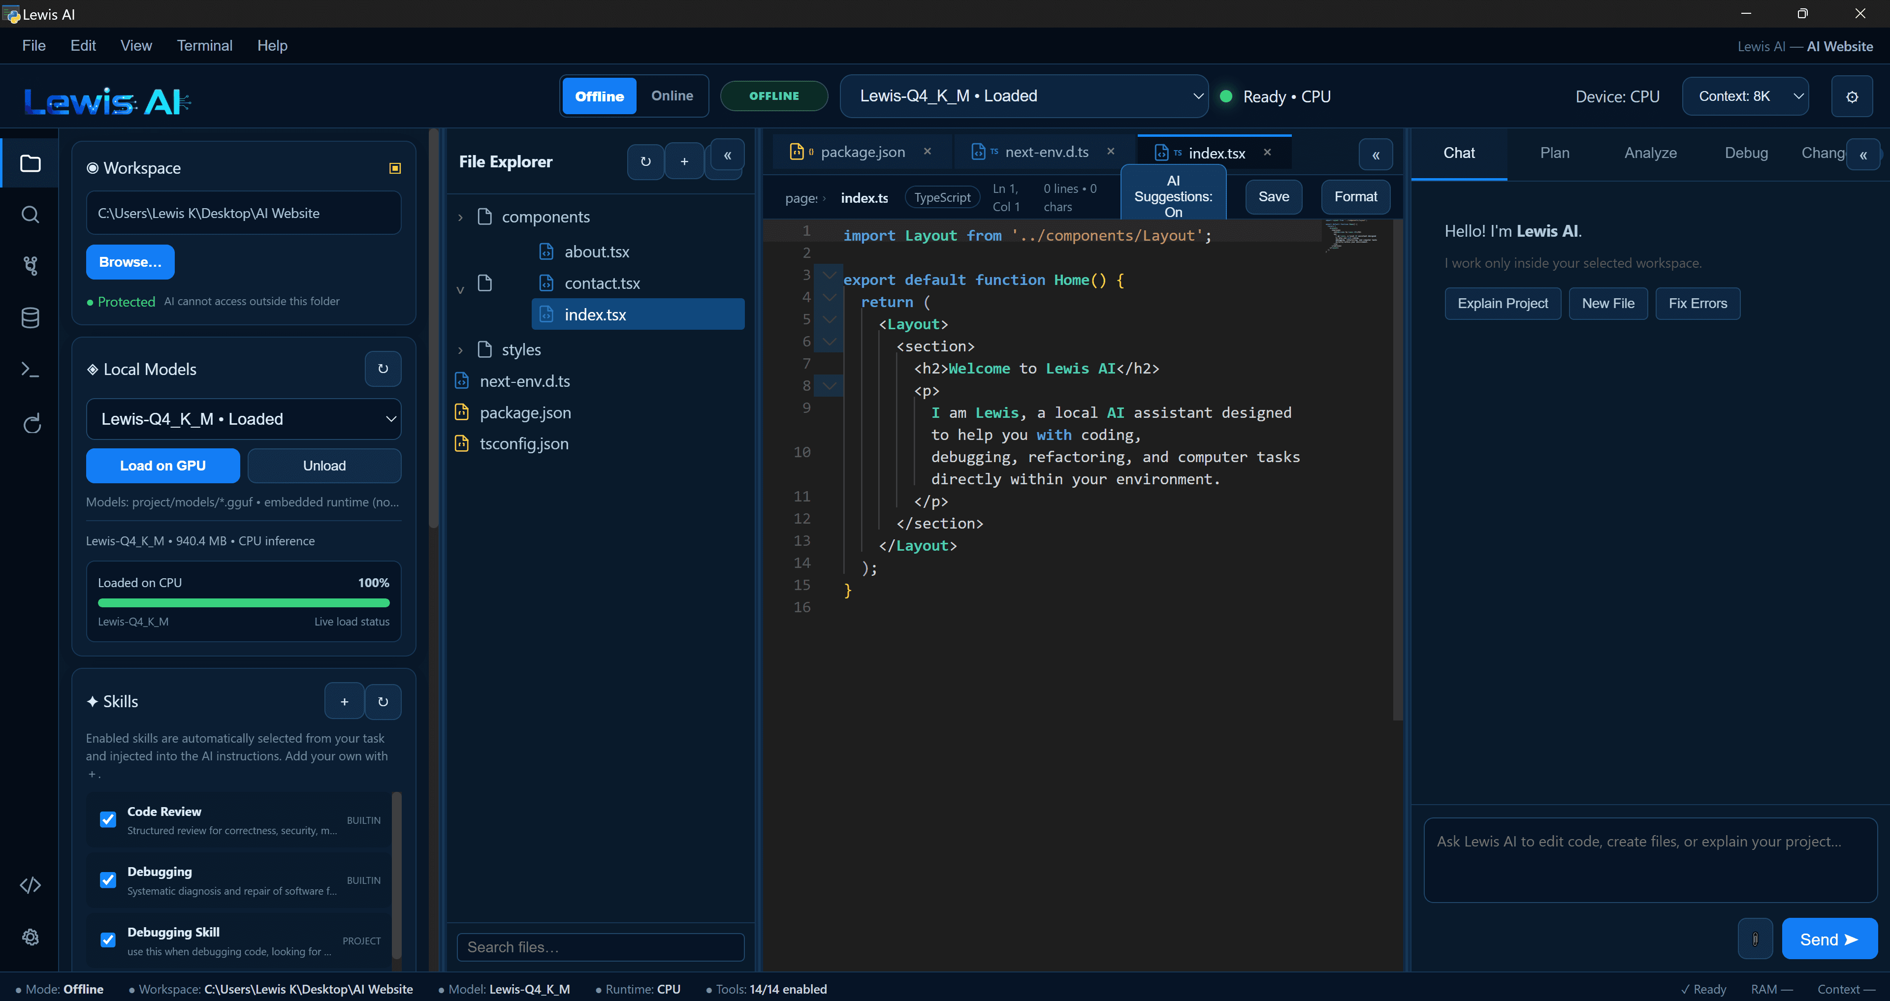Fold the paragraph block at line 8
1890x1001 pixels.
coord(829,386)
